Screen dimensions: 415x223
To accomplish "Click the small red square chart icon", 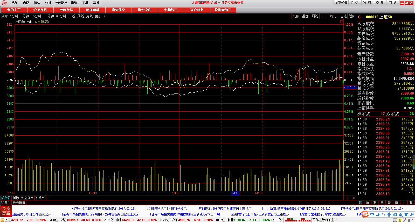I will (342, 22).
